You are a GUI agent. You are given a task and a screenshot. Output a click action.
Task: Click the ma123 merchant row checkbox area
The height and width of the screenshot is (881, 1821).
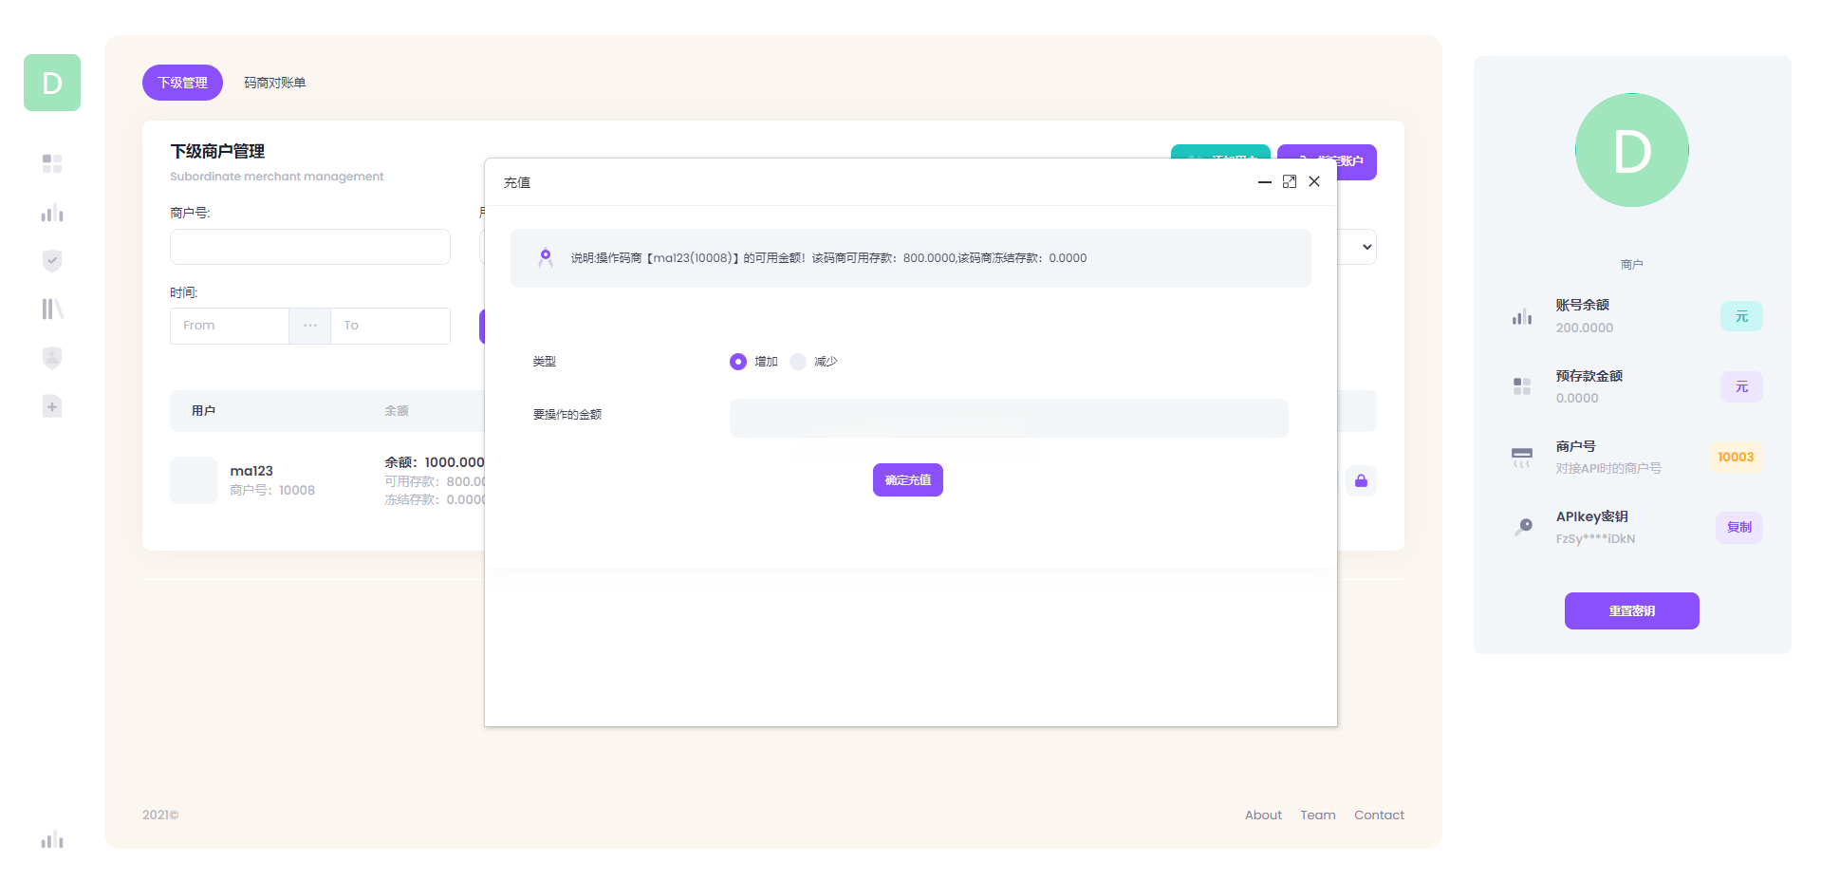pyautogui.click(x=193, y=480)
